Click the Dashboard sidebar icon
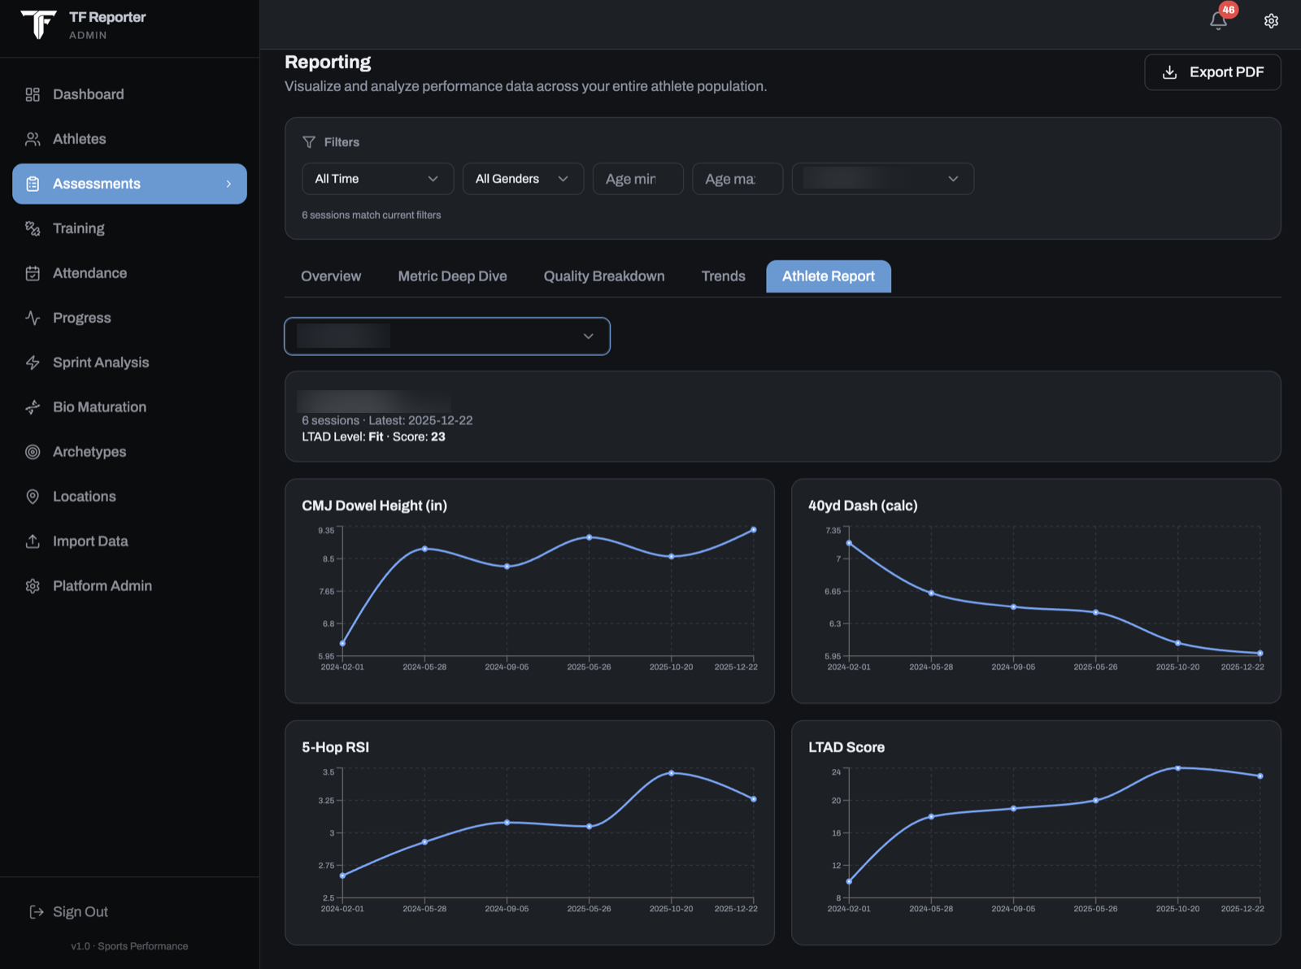The image size is (1301, 969). 33,94
